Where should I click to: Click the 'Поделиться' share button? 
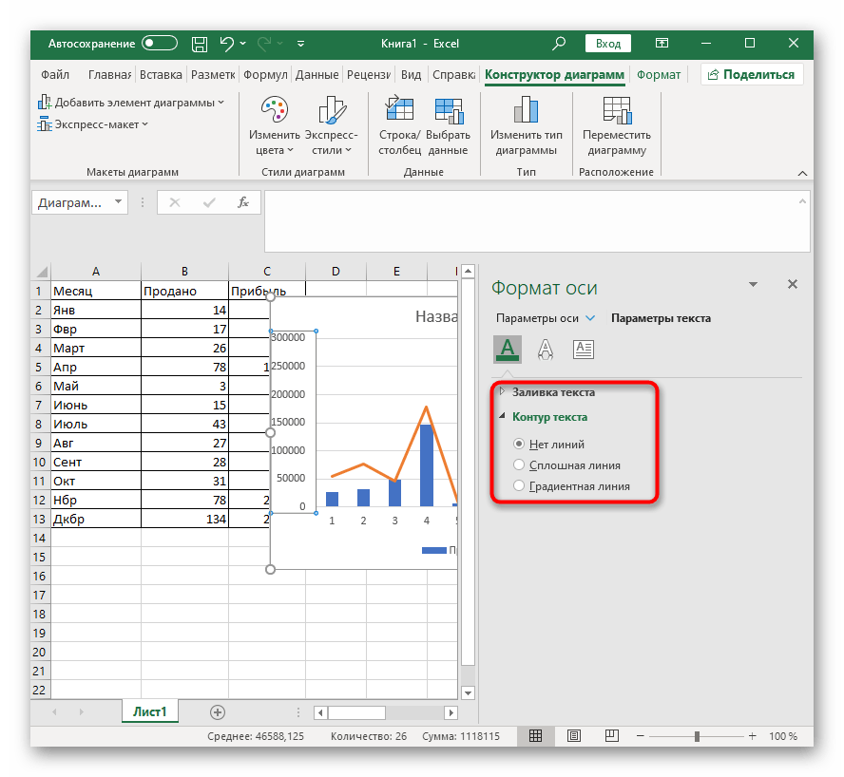tap(751, 75)
